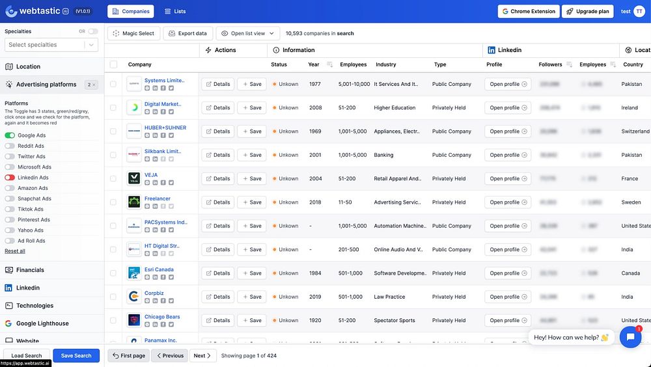Click the Magic Select button

click(x=133, y=33)
